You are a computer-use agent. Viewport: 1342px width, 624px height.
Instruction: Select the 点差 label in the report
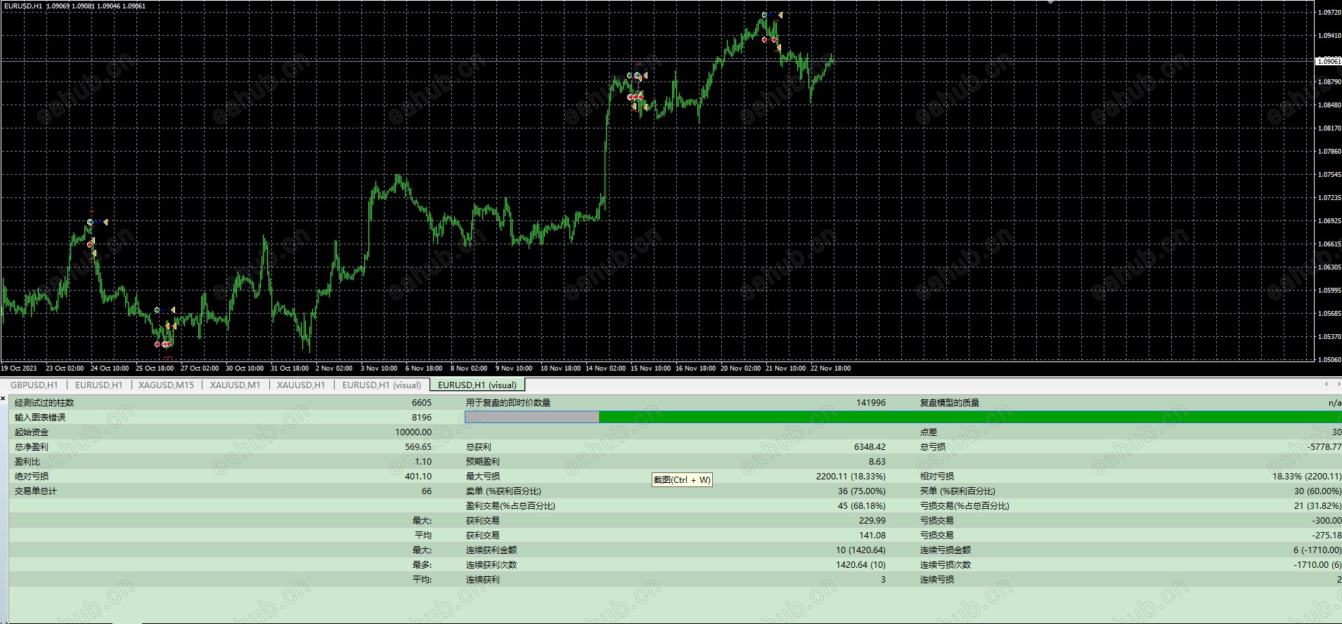tap(929, 432)
